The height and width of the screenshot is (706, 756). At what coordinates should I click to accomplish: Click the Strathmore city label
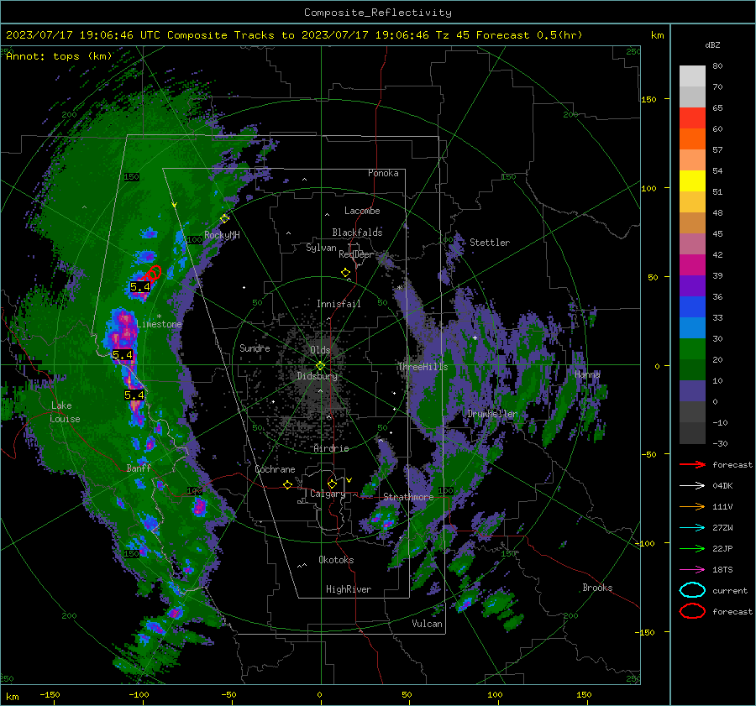[408, 497]
